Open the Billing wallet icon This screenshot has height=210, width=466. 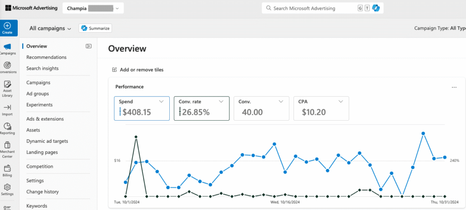7,169
